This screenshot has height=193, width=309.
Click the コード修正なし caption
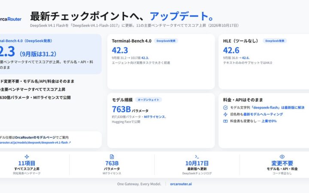[x=282, y=173]
